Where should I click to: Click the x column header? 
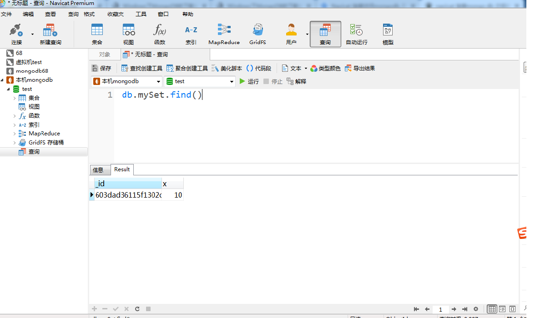coord(173,184)
